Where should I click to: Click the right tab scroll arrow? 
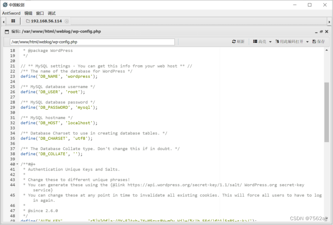click(329, 22)
